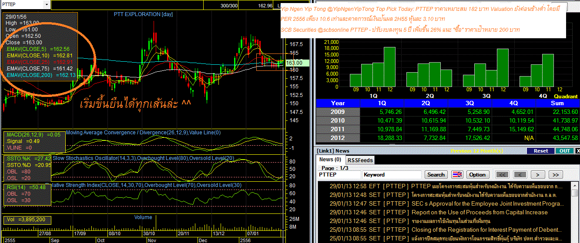Viewport: 580px width, 243px height.
Task: Switch news language with the flag icon
Action: click(x=458, y=174)
